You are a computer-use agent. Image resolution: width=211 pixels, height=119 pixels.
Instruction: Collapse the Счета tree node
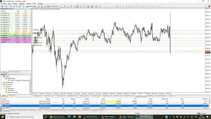(2, 76)
